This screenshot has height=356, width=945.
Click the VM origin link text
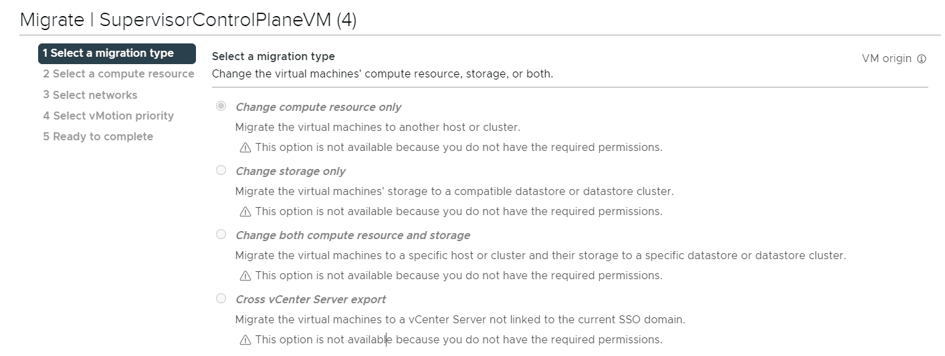tap(887, 59)
